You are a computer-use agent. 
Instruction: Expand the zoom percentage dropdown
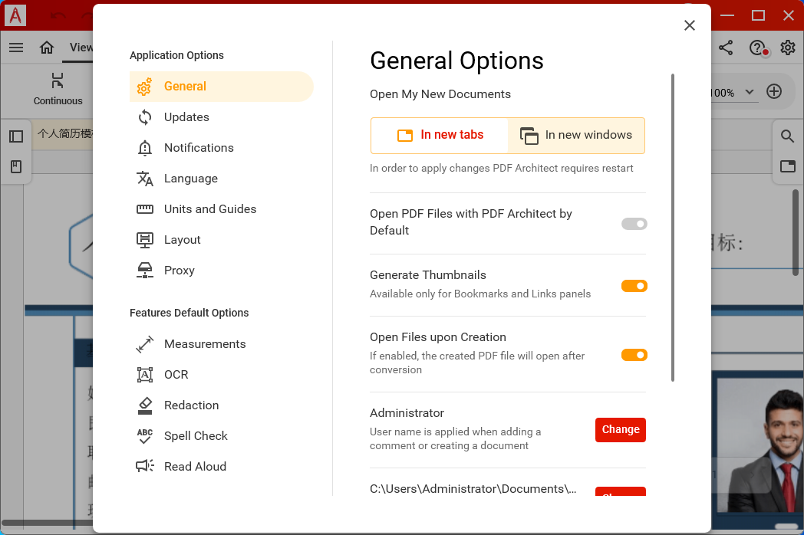pyautogui.click(x=749, y=93)
